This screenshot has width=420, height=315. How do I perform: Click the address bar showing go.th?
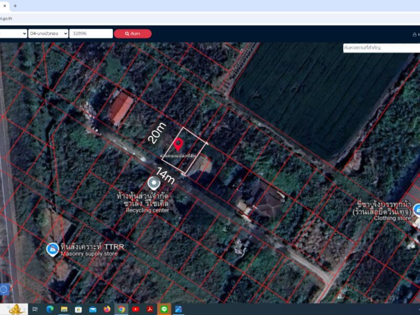click(210, 18)
